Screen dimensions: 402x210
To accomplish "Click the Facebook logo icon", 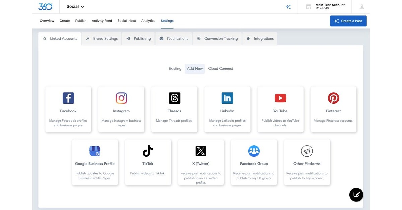I will (x=68, y=98).
